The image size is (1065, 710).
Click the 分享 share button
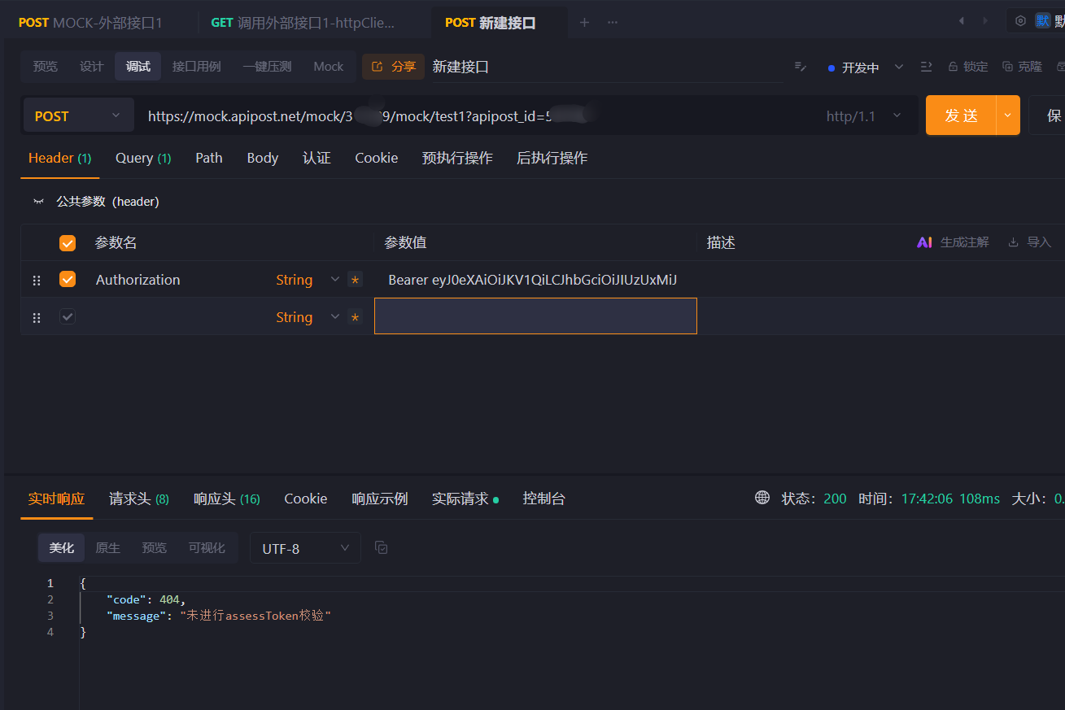point(393,67)
